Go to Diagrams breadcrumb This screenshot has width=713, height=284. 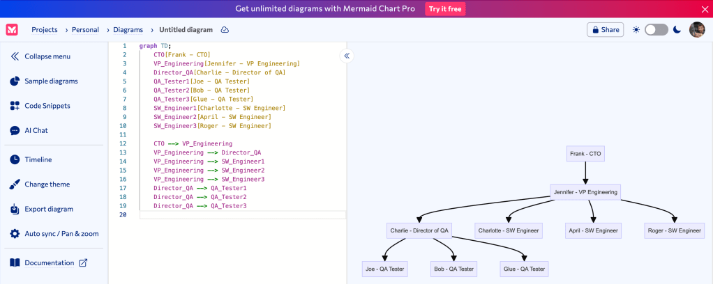[x=128, y=30]
